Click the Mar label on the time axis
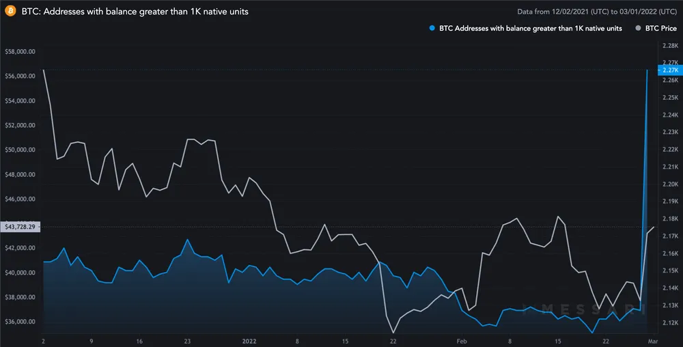The image size is (683, 347). pyautogui.click(x=652, y=339)
